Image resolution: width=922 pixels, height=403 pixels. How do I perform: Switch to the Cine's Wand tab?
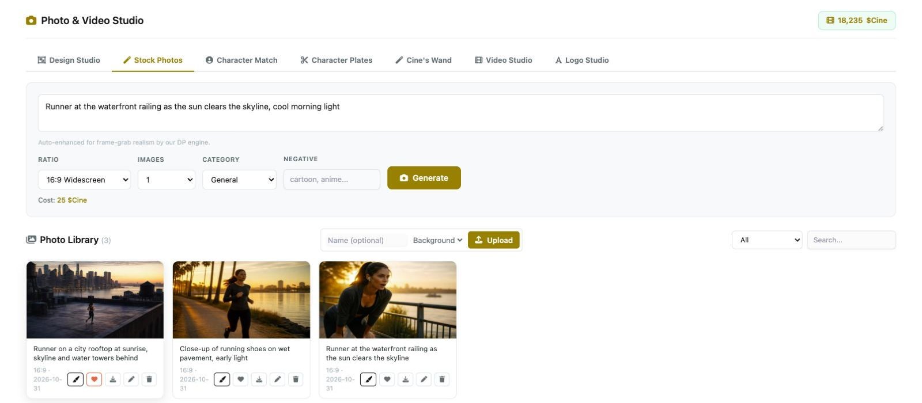(x=424, y=60)
